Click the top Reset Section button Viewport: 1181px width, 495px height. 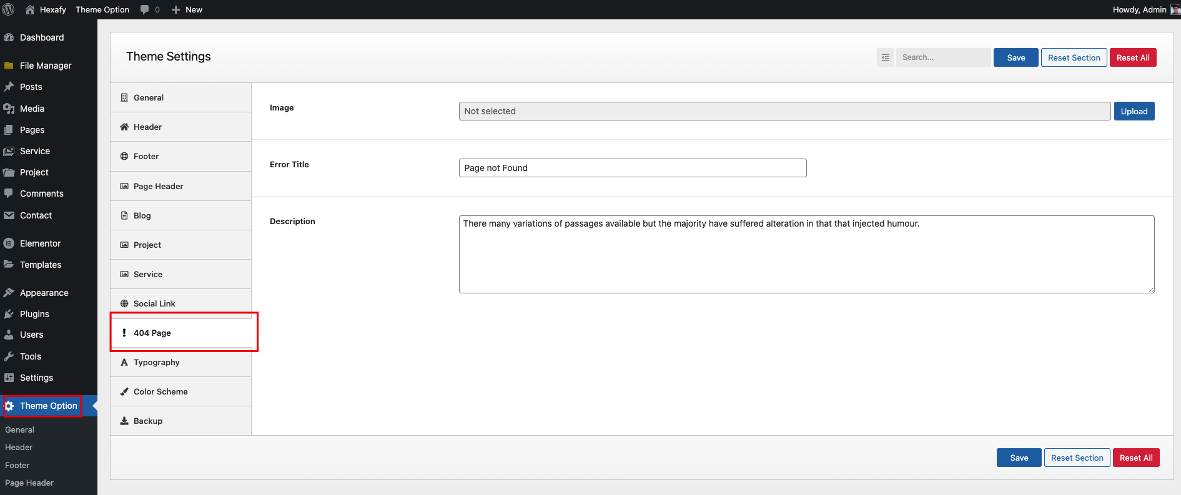[1074, 57]
